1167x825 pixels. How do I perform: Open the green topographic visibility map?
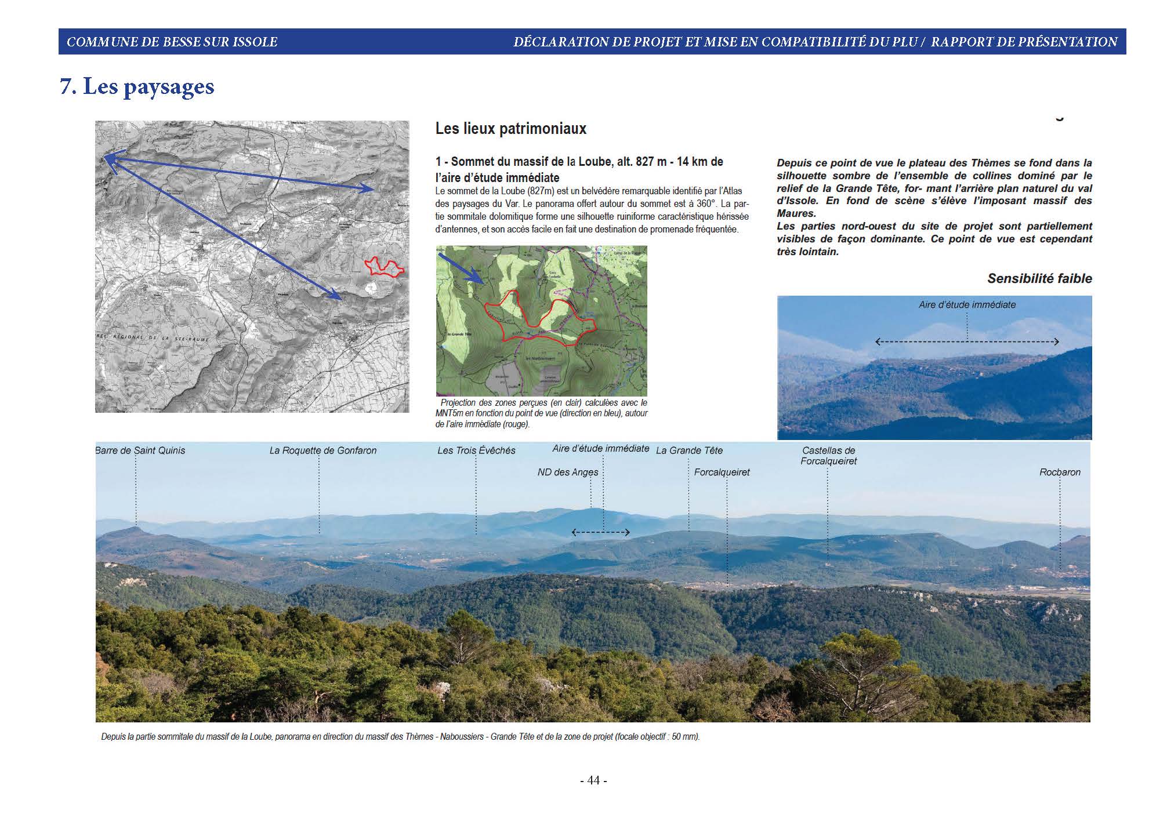point(541,321)
